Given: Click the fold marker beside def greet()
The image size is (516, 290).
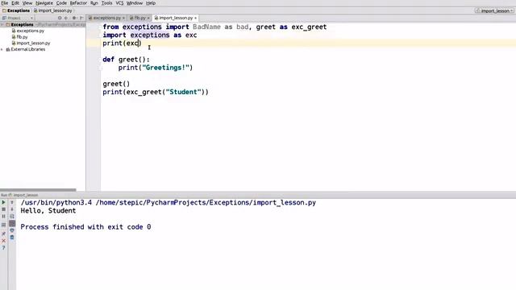Looking at the screenshot, I should point(100,60).
